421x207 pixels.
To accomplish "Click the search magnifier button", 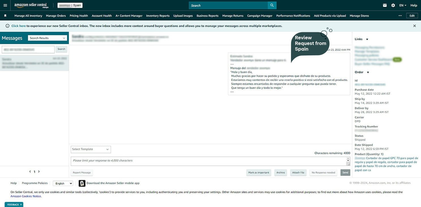I will coord(272,5).
